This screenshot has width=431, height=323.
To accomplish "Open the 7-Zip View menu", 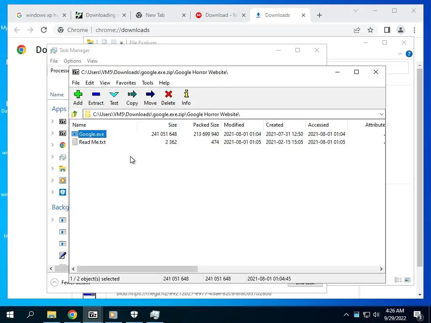I will [105, 83].
